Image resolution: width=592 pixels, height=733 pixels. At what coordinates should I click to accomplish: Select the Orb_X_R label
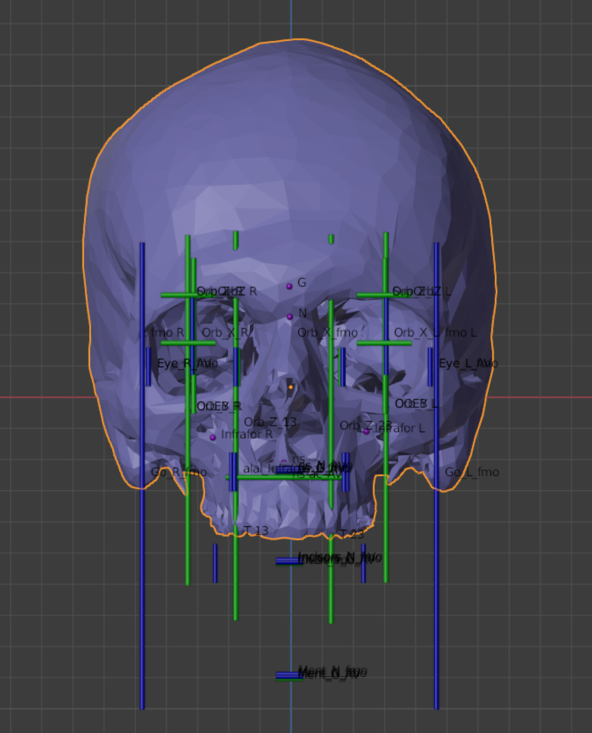[x=224, y=333]
